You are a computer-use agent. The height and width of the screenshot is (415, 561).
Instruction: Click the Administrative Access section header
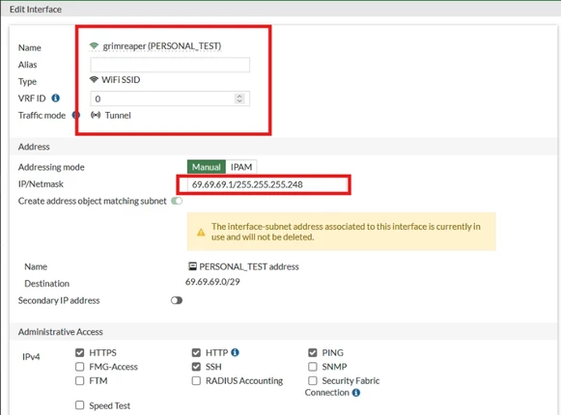click(61, 332)
